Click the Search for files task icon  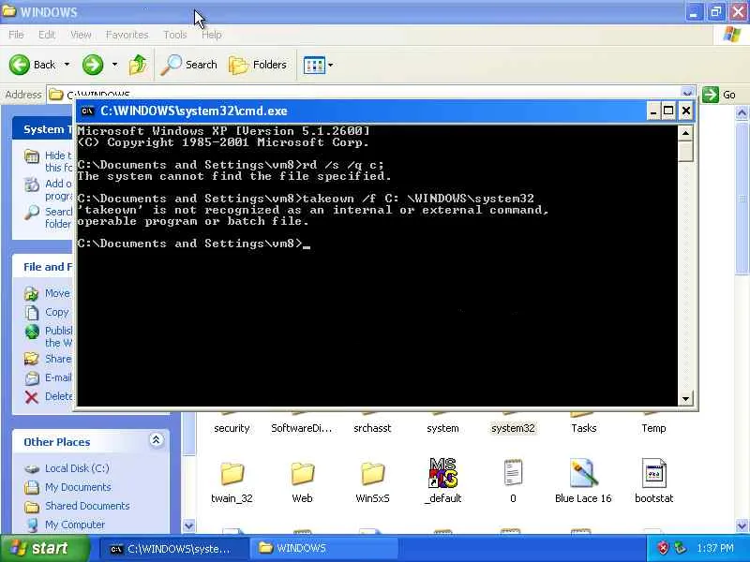pyautogui.click(x=32, y=212)
